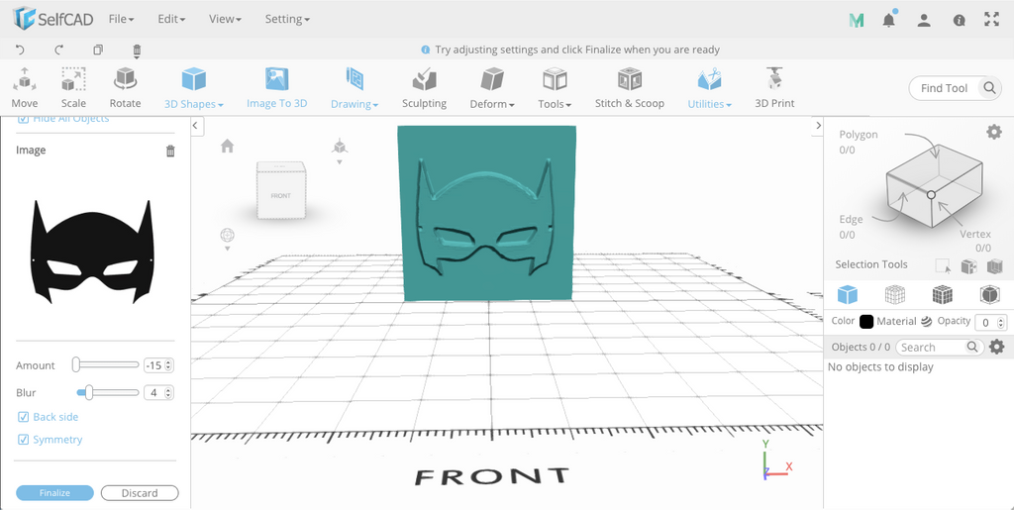Click the Vertex selection label
Screen dimensions: 1014x510
pos(975,234)
